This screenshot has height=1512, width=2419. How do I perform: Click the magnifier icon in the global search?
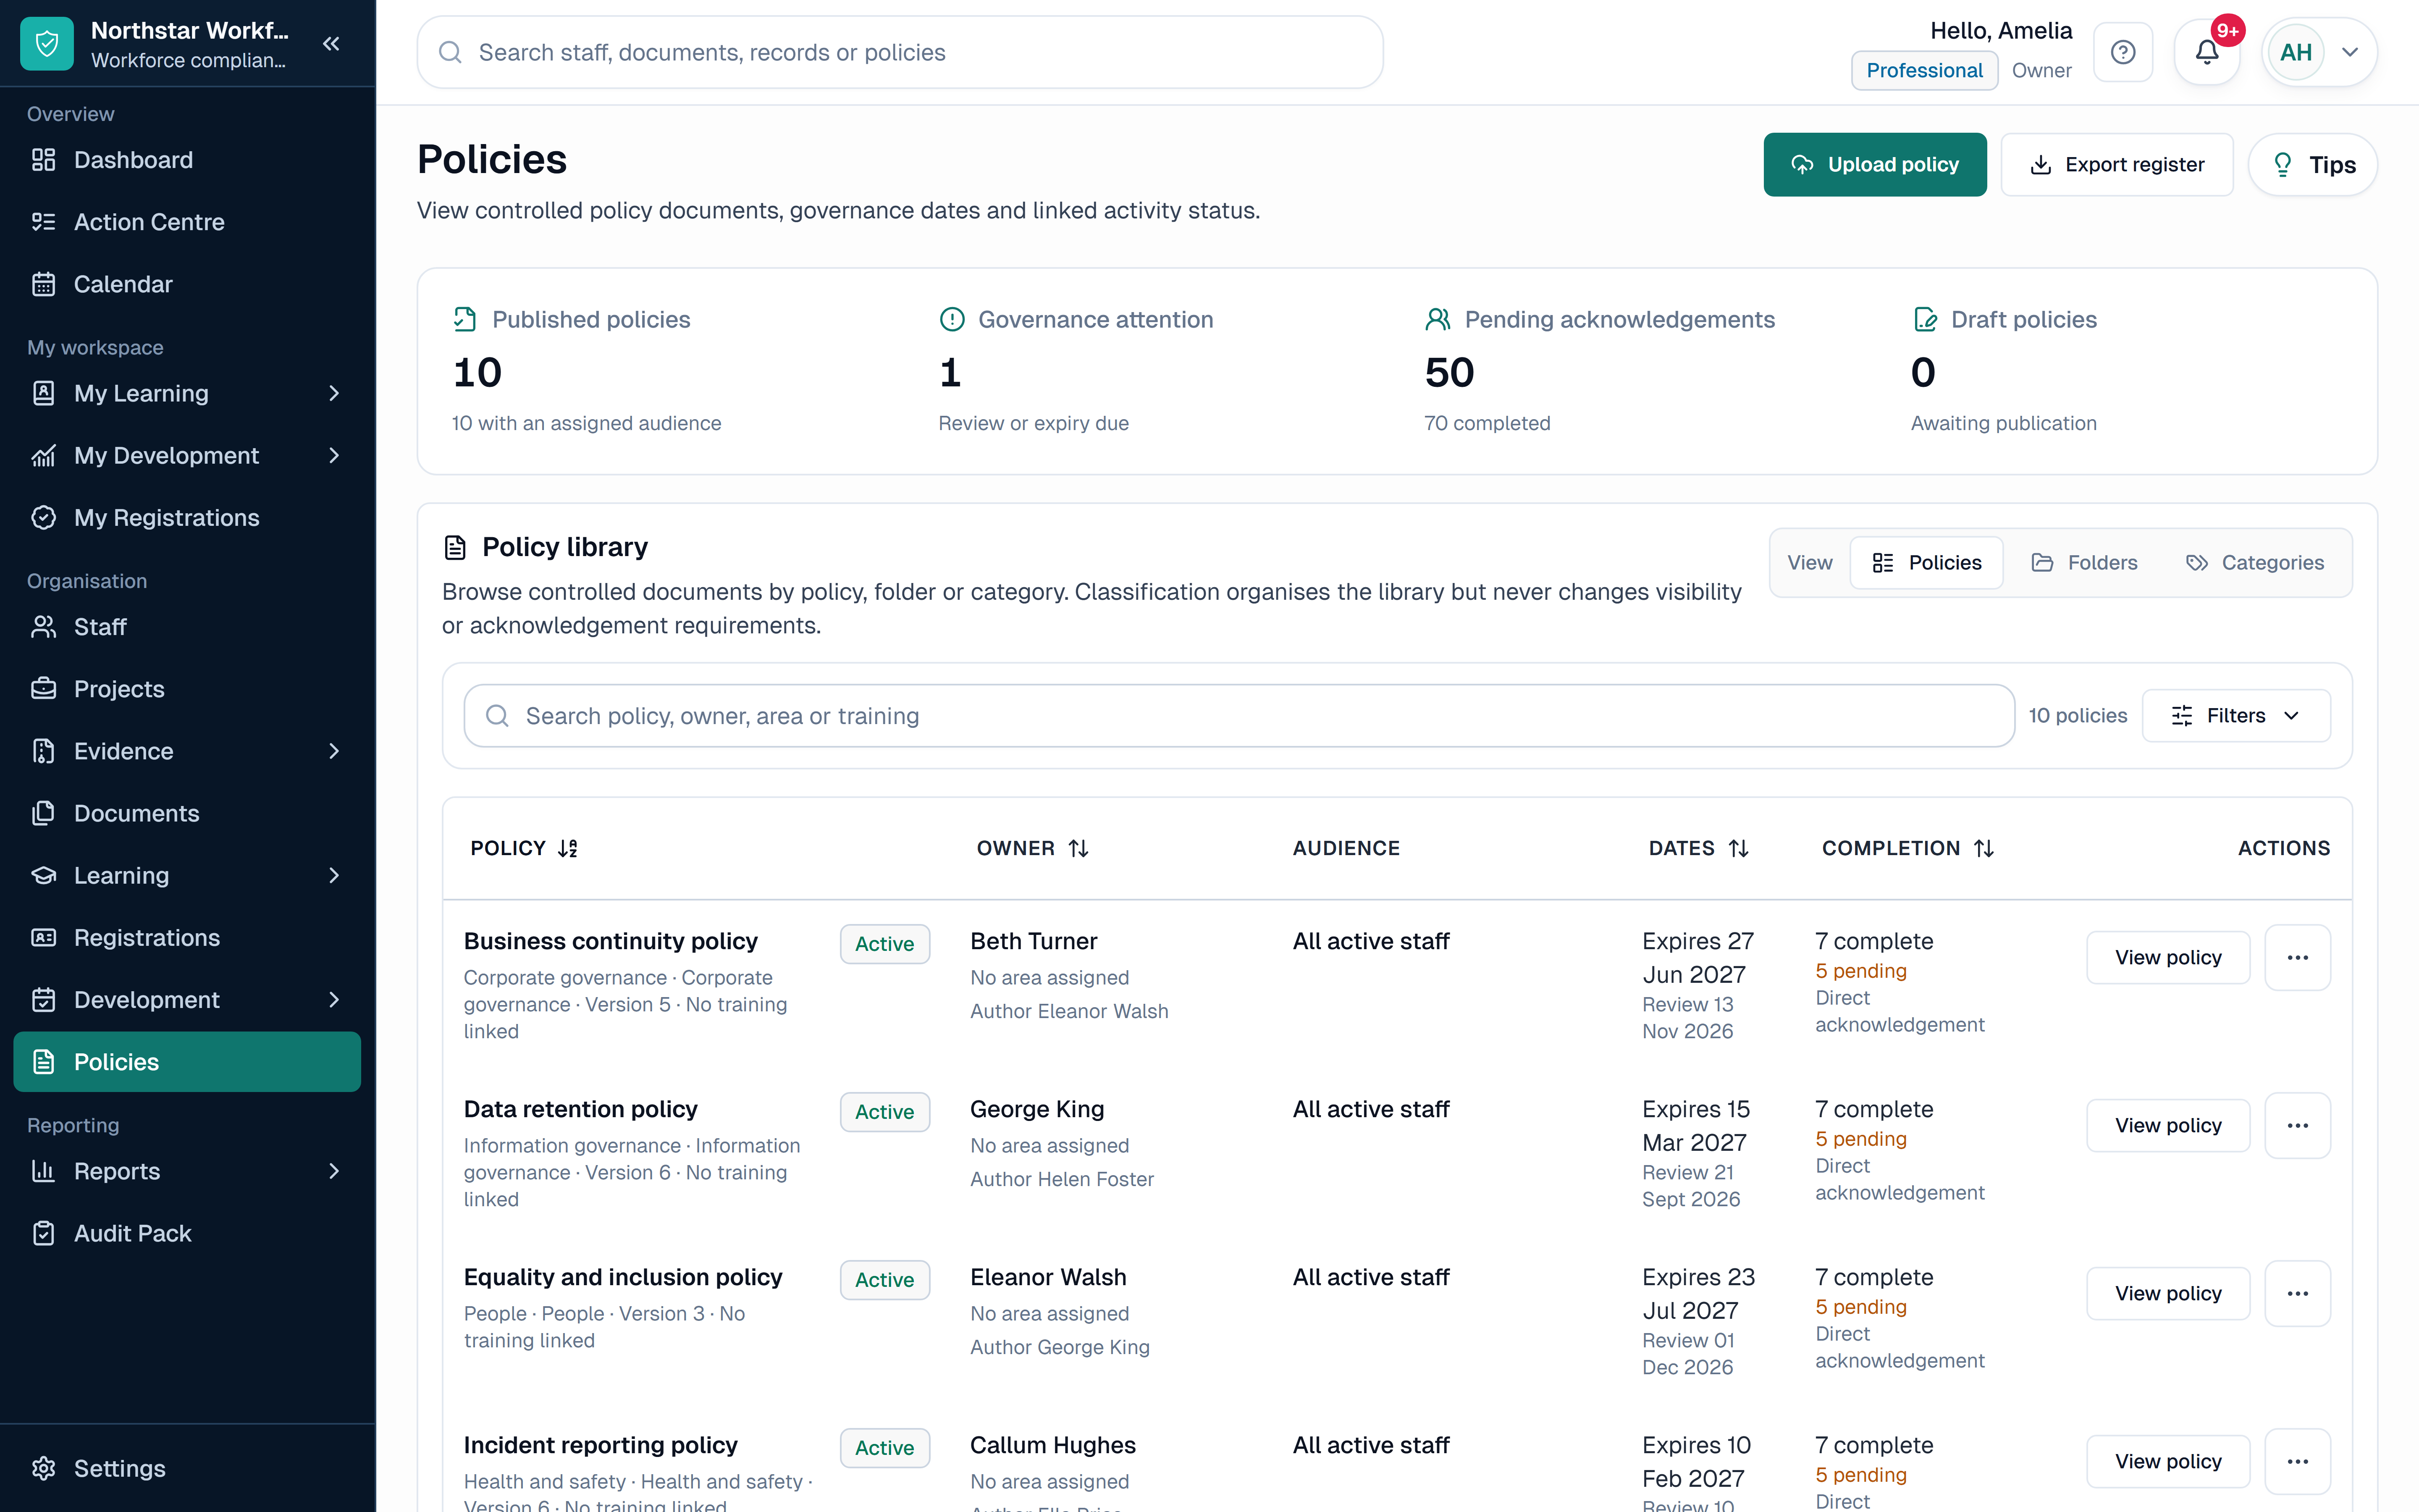coord(450,52)
